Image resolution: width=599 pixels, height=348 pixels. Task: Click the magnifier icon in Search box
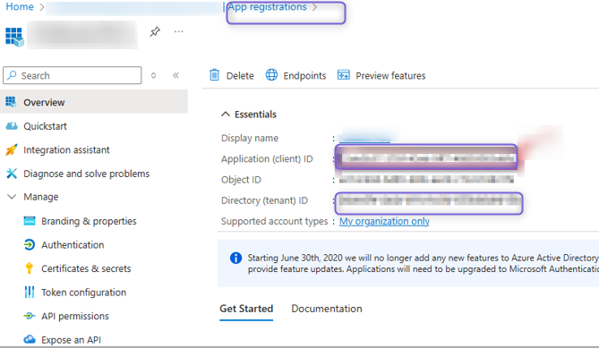point(13,75)
